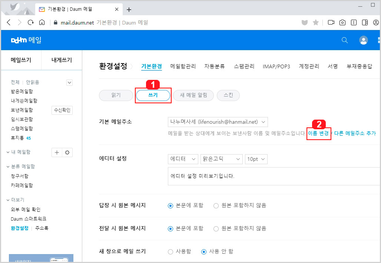Select 본문에 포함 for 전달 시 원본 메시지
Viewport: 381px width, 263px height.
point(170,229)
